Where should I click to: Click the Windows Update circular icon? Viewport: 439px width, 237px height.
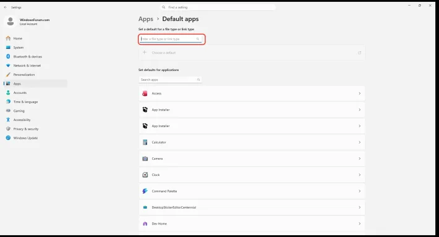point(8,138)
